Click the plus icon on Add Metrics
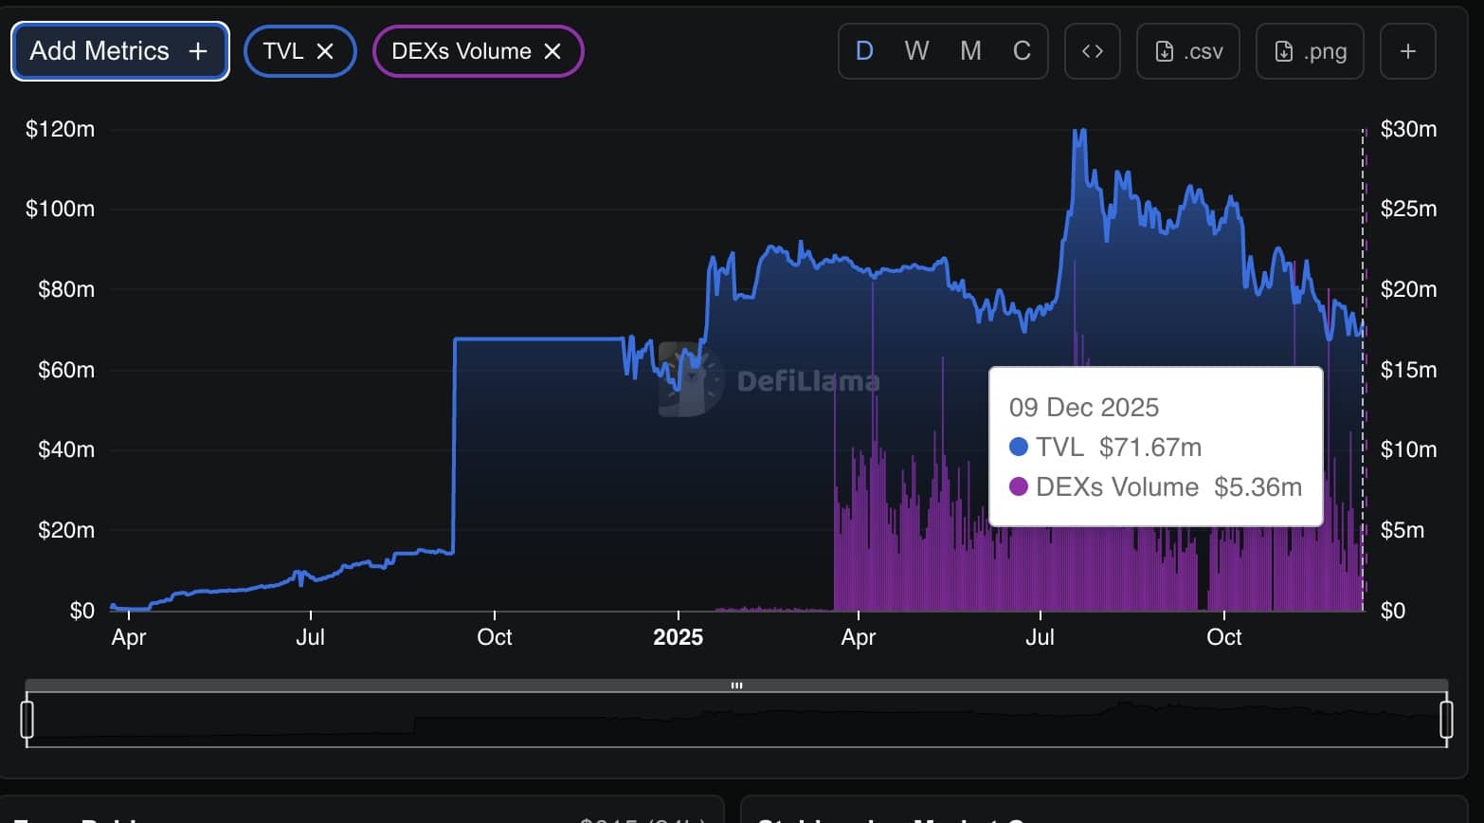1484x823 pixels. [x=197, y=51]
